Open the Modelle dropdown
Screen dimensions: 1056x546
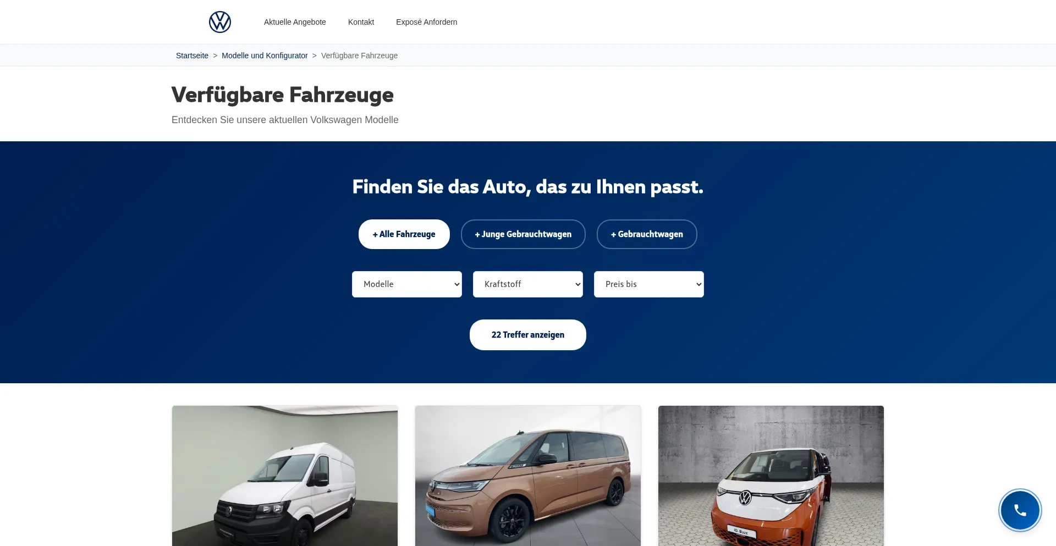407,284
